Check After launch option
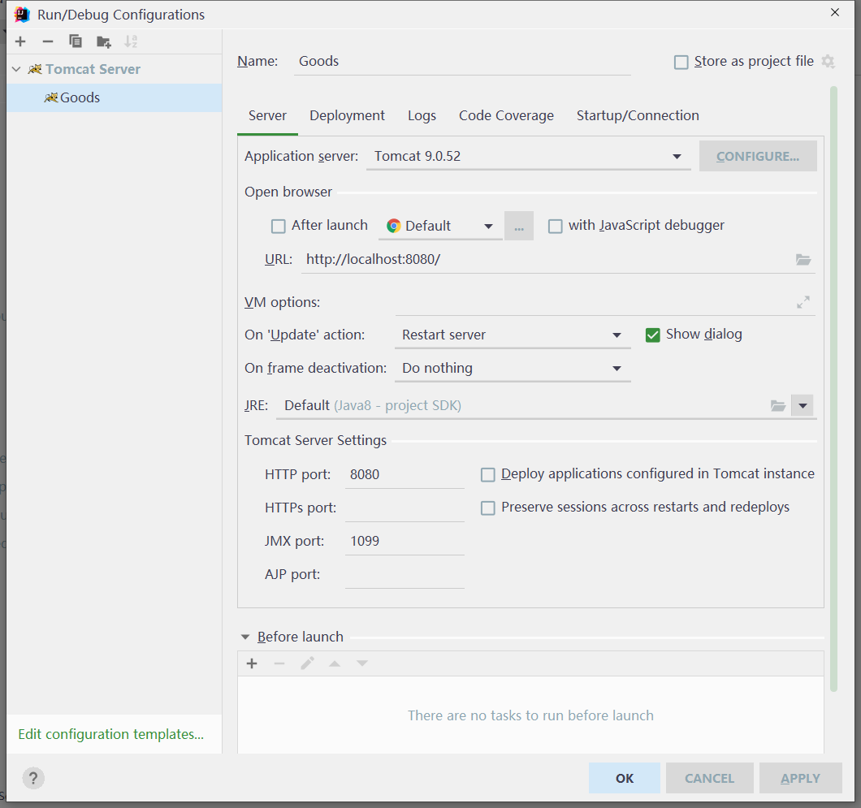Screen dimensions: 861x808 coord(279,226)
